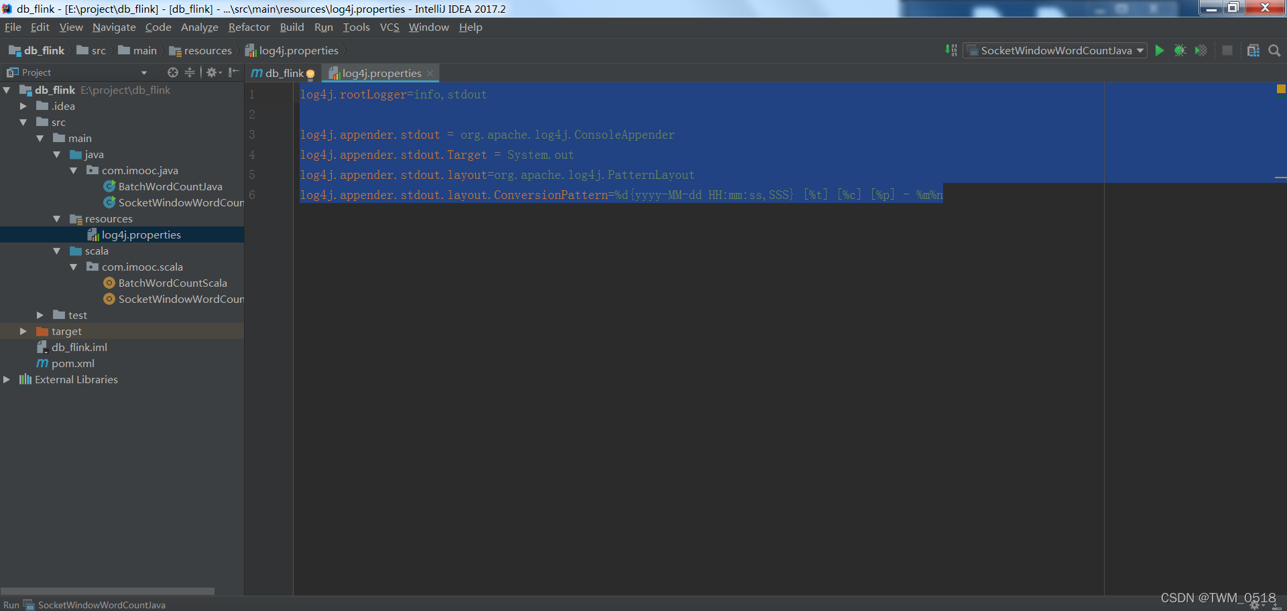Click the External Libraries icon
1287x611 pixels.
pos(25,379)
